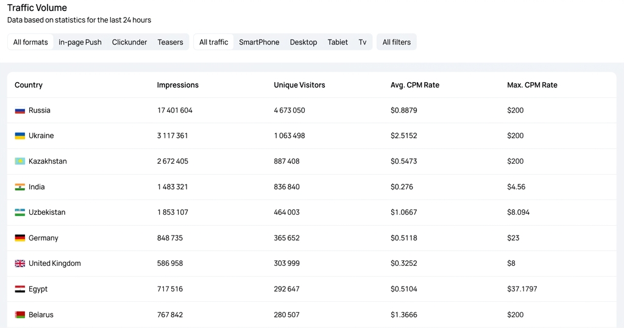Screen dimensions: 624x328
Task: Filter traffic by SmartPhone
Action: coord(259,42)
